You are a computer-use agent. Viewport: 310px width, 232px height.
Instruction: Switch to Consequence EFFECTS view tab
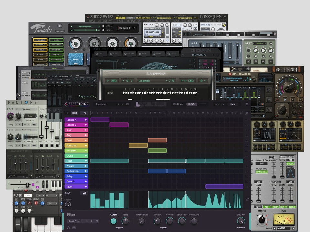click(130, 18)
